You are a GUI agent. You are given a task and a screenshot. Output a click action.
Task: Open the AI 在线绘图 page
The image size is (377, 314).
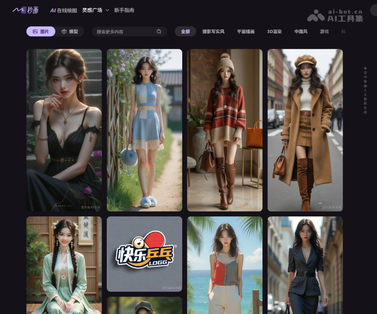point(64,10)
